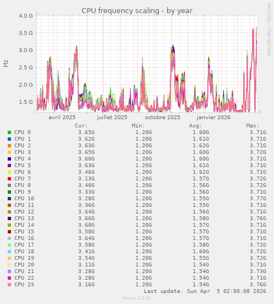Select the 'CPU 10' legend label
Viewport: 274px width, 304px height.
tap(24, 199)
